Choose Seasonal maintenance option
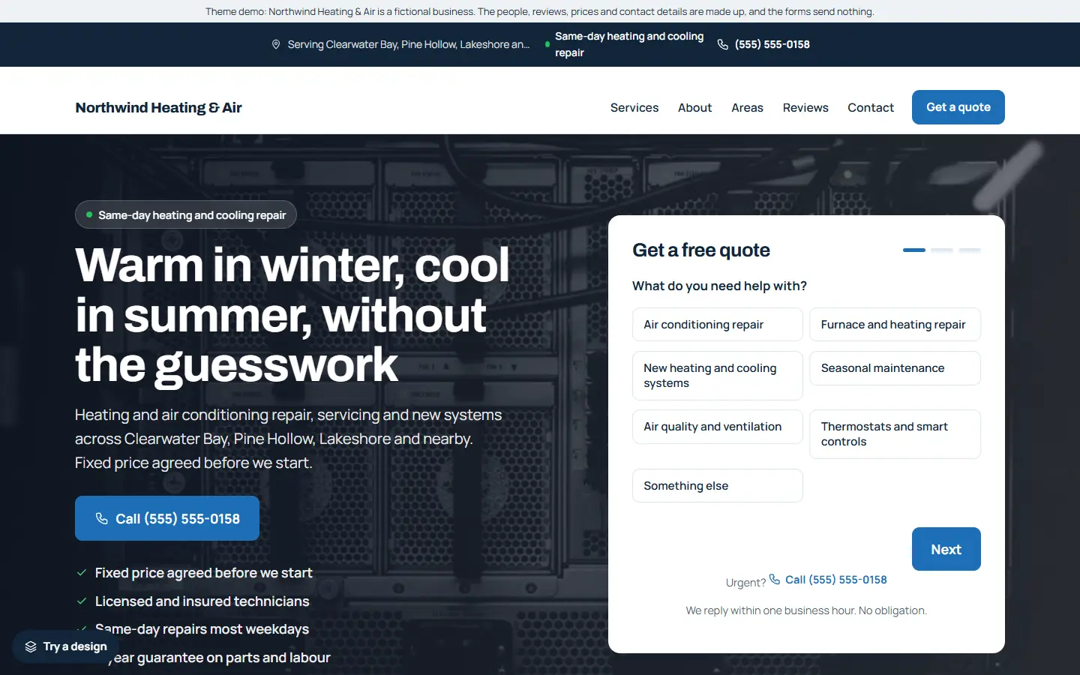Screen dimensions: 1080x675 [895, 368]
